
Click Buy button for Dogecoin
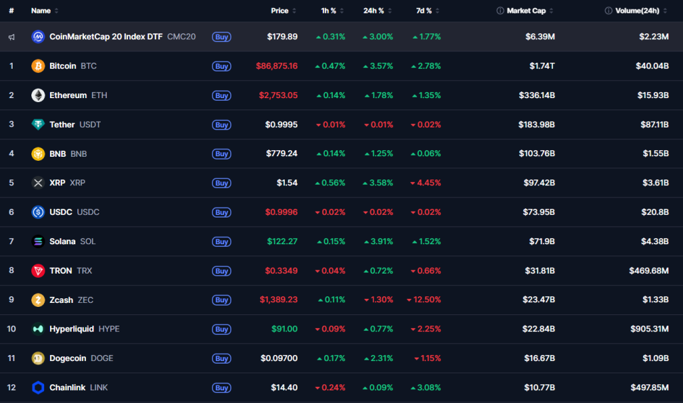click(x=221, y=358)
